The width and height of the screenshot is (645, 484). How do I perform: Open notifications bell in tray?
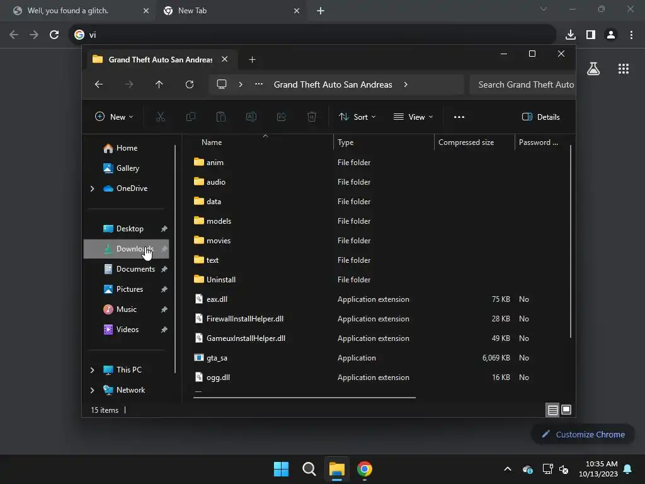[628, 469]
